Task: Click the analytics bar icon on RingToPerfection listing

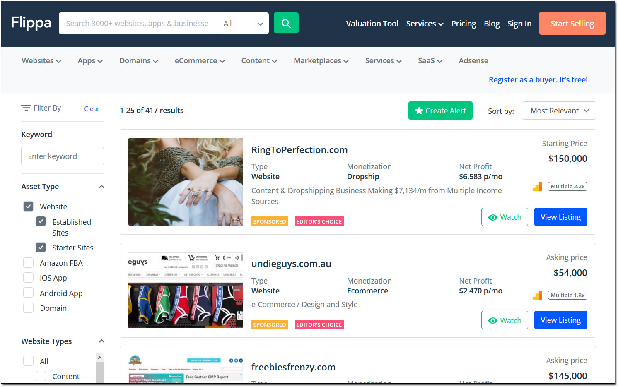Action: [x=537, y=187]
